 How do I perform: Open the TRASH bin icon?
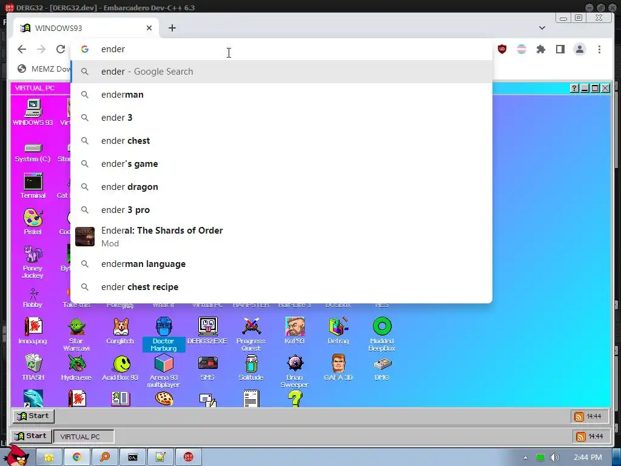pos(33,367)
